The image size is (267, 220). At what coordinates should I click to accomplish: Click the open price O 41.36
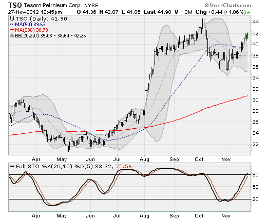(x=87, y=12)
